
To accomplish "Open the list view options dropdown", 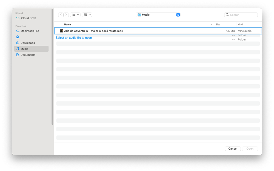I will pos(75,15).
